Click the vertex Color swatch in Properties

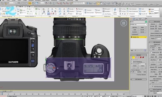click(157, 9)
